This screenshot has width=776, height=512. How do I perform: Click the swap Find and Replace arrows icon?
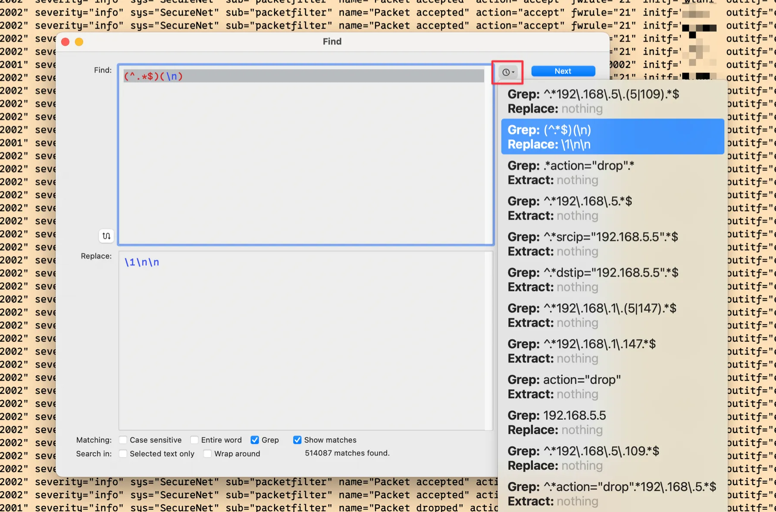pyautogui.click(x=106, y=236)
